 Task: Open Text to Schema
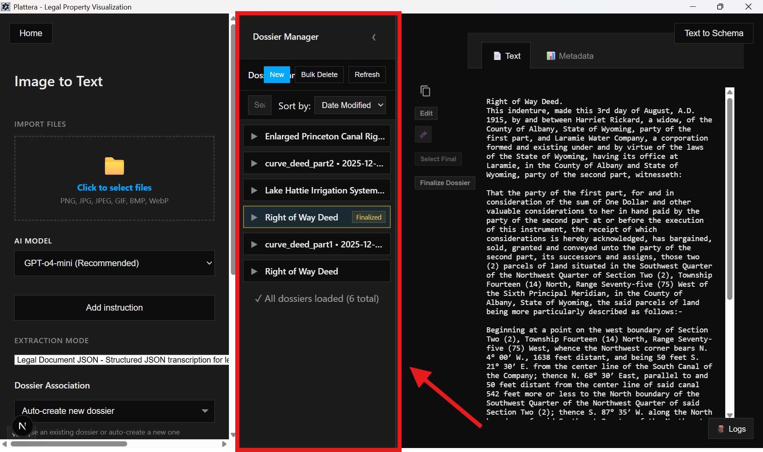coord(713,33)
